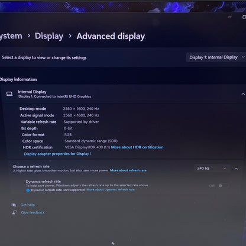Collapse the Choose a refresh rate section

point(236,169)
